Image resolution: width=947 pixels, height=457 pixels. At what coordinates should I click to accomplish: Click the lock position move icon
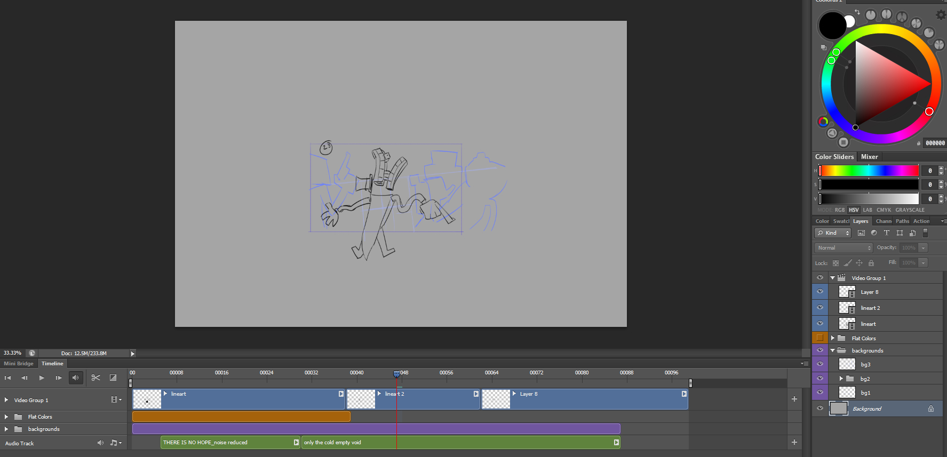[x=859, y=263]
